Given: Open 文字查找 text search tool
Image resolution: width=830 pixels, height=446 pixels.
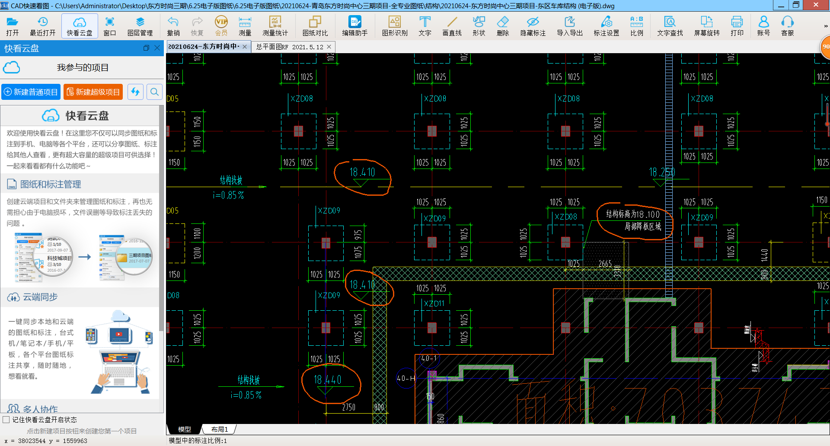Looking at the screenshot, I should (670, 26).
